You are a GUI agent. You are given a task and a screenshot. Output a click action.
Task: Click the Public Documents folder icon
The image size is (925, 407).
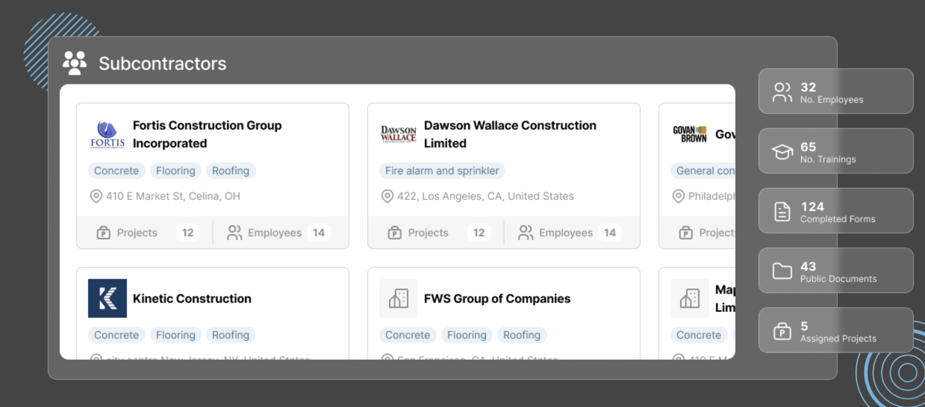pos(782,271)
